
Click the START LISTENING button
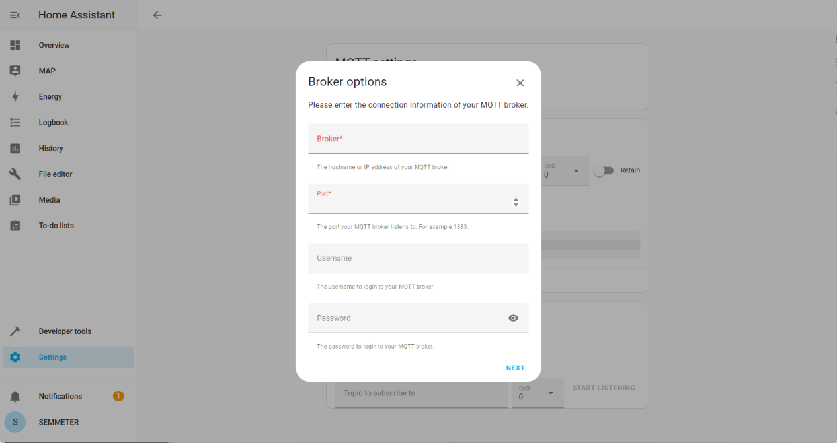click(604, 388)
